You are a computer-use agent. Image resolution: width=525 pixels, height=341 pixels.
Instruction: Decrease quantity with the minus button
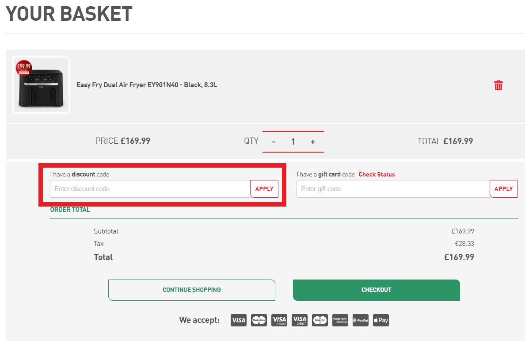click(x=274, y=142)
